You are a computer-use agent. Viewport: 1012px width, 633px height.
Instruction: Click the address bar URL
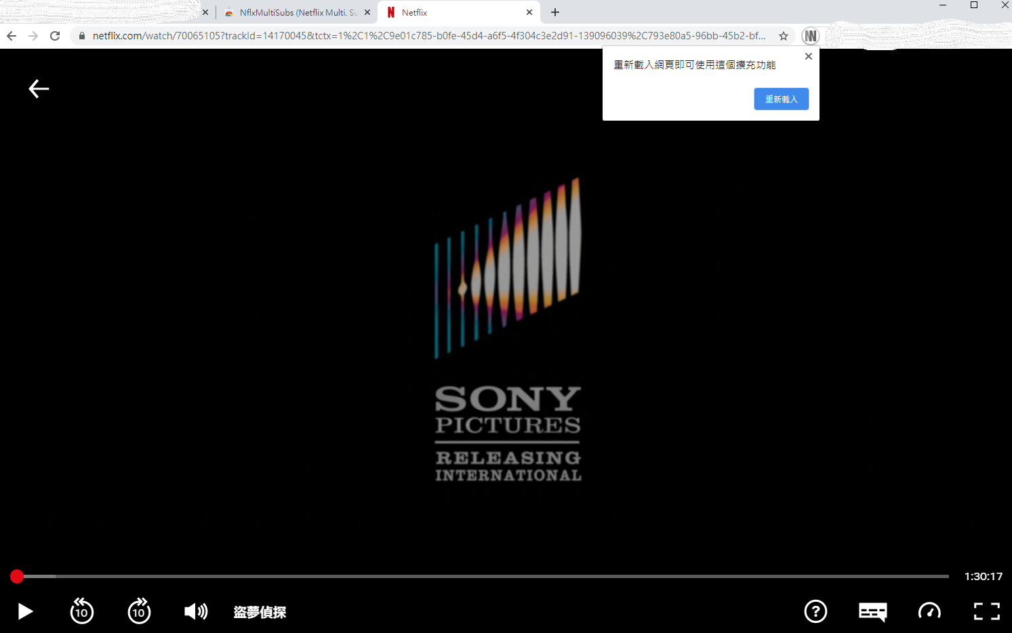[x=429, y=36]
